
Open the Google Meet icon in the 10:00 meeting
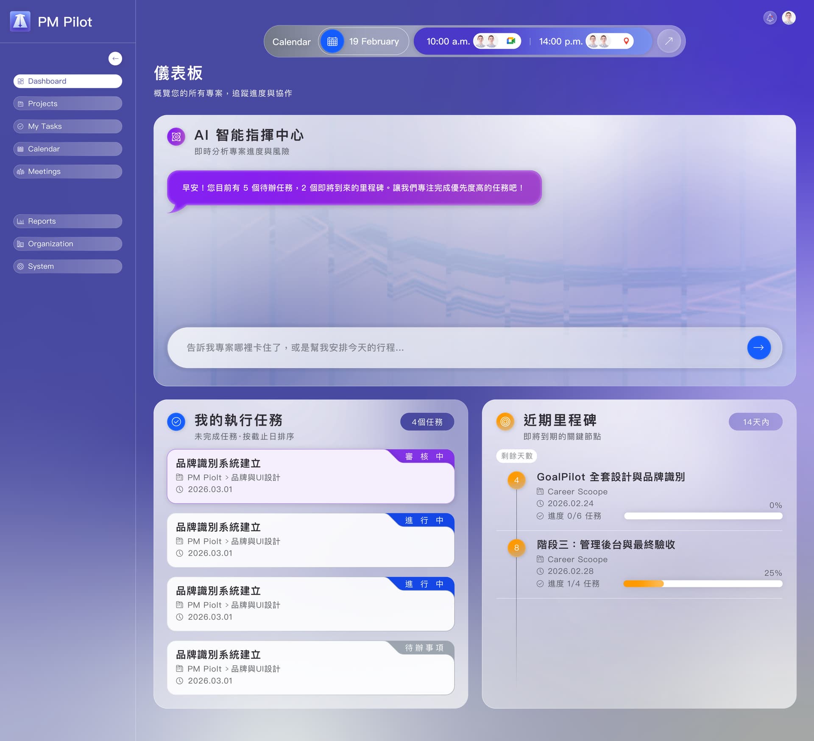point(511,41)
